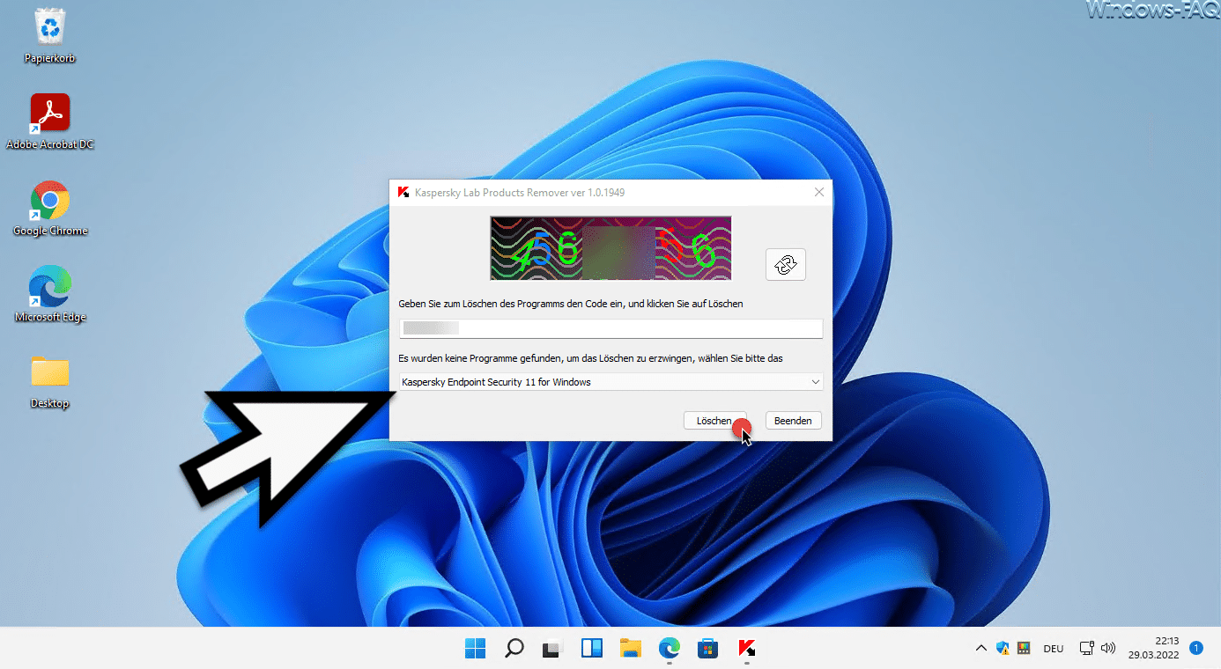The height and width of the screenshot is (669, 1221).
Task: Click the colorful tray icon beside Windows Security
Action: 1024,649
